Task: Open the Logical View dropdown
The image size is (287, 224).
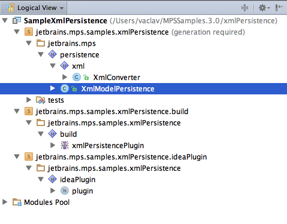Action: (x=34, y=8)
